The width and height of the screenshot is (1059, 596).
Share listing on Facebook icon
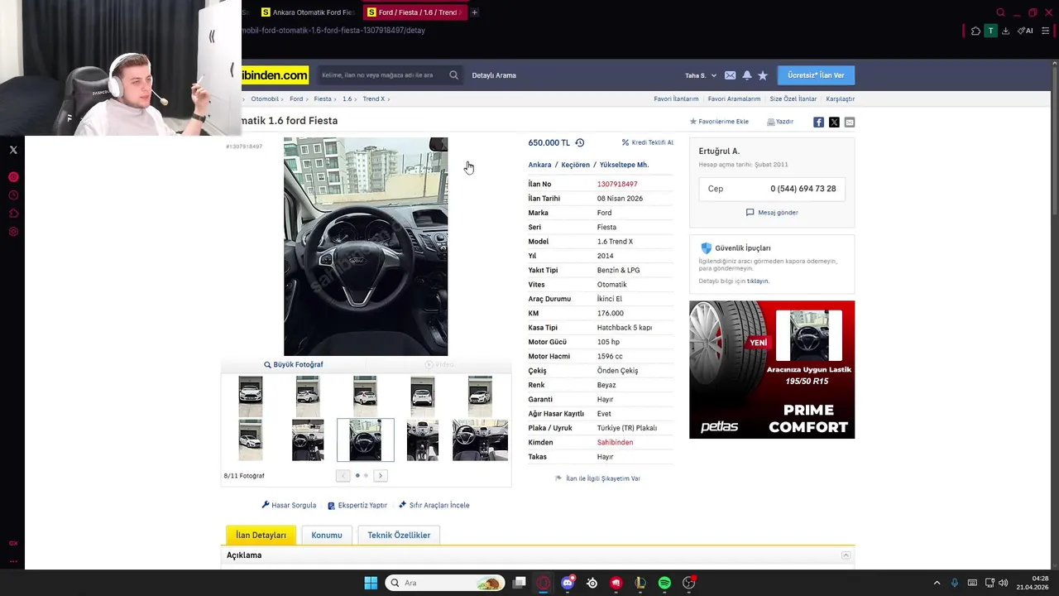click(x=818, y=122)
